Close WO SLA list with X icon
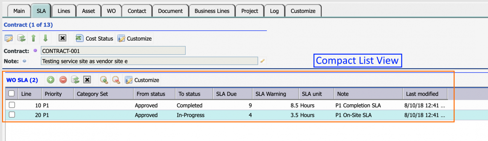This screenshot has height=141, width=488. (x=87, y=80)
